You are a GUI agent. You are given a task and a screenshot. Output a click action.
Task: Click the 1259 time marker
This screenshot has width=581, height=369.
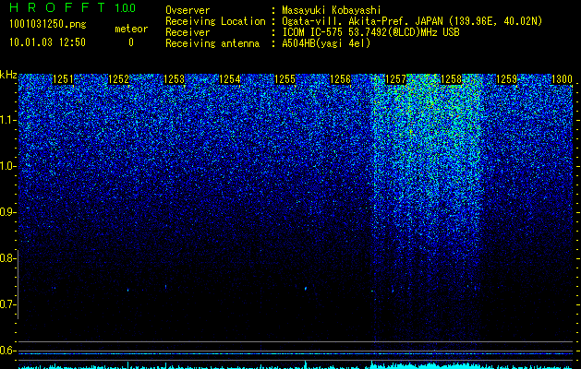click(x=506, y=79)
